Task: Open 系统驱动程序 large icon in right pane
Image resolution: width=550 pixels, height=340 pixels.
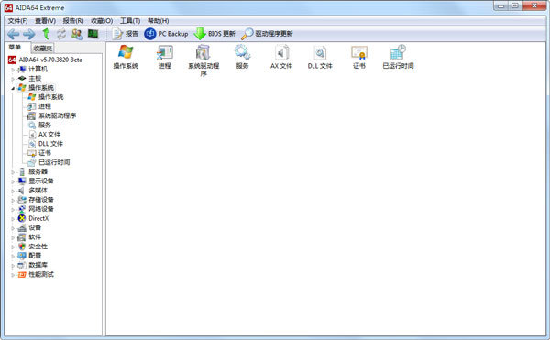Action: pos(203,60)
